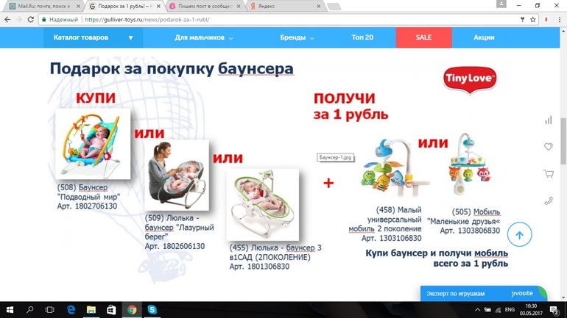Screen dimensions: 567x318
Task: Open the Топ 20 menu item
Action: pos(362,37)
